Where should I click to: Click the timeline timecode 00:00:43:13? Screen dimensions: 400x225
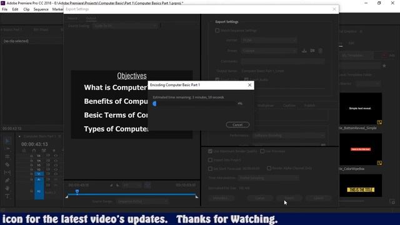pos(34,144)
